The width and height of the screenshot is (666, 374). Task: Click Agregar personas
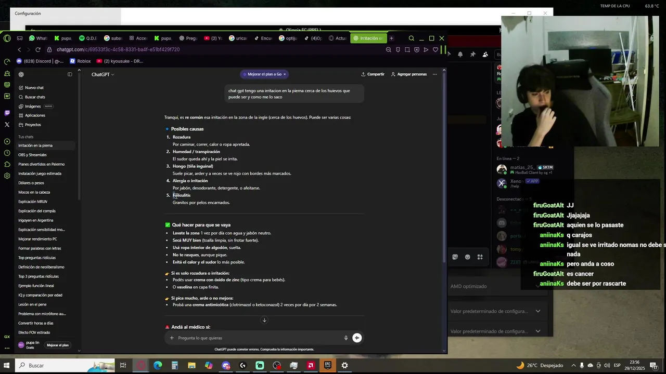[409, 74]
